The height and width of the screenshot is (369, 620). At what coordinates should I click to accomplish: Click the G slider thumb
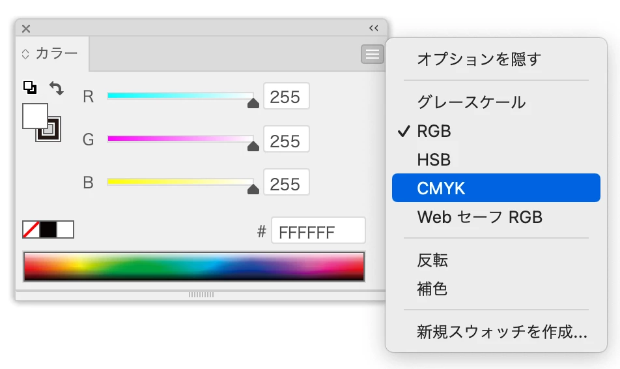(253, 147)
